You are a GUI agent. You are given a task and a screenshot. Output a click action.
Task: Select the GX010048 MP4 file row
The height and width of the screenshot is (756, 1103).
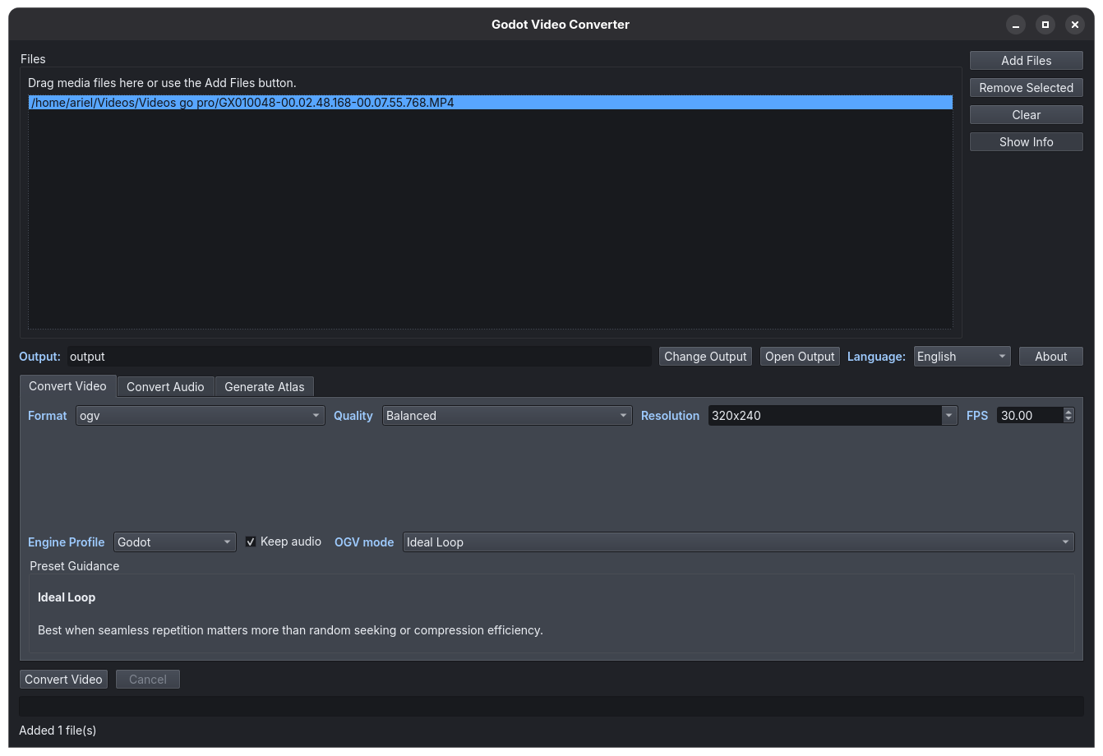point(491,103)
